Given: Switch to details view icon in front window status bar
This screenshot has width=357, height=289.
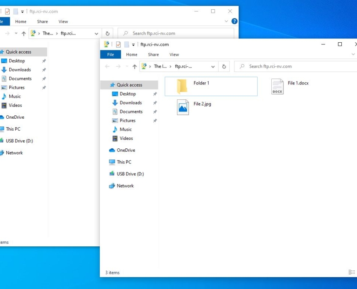Looking at the screenshot, I should [352, 272].
